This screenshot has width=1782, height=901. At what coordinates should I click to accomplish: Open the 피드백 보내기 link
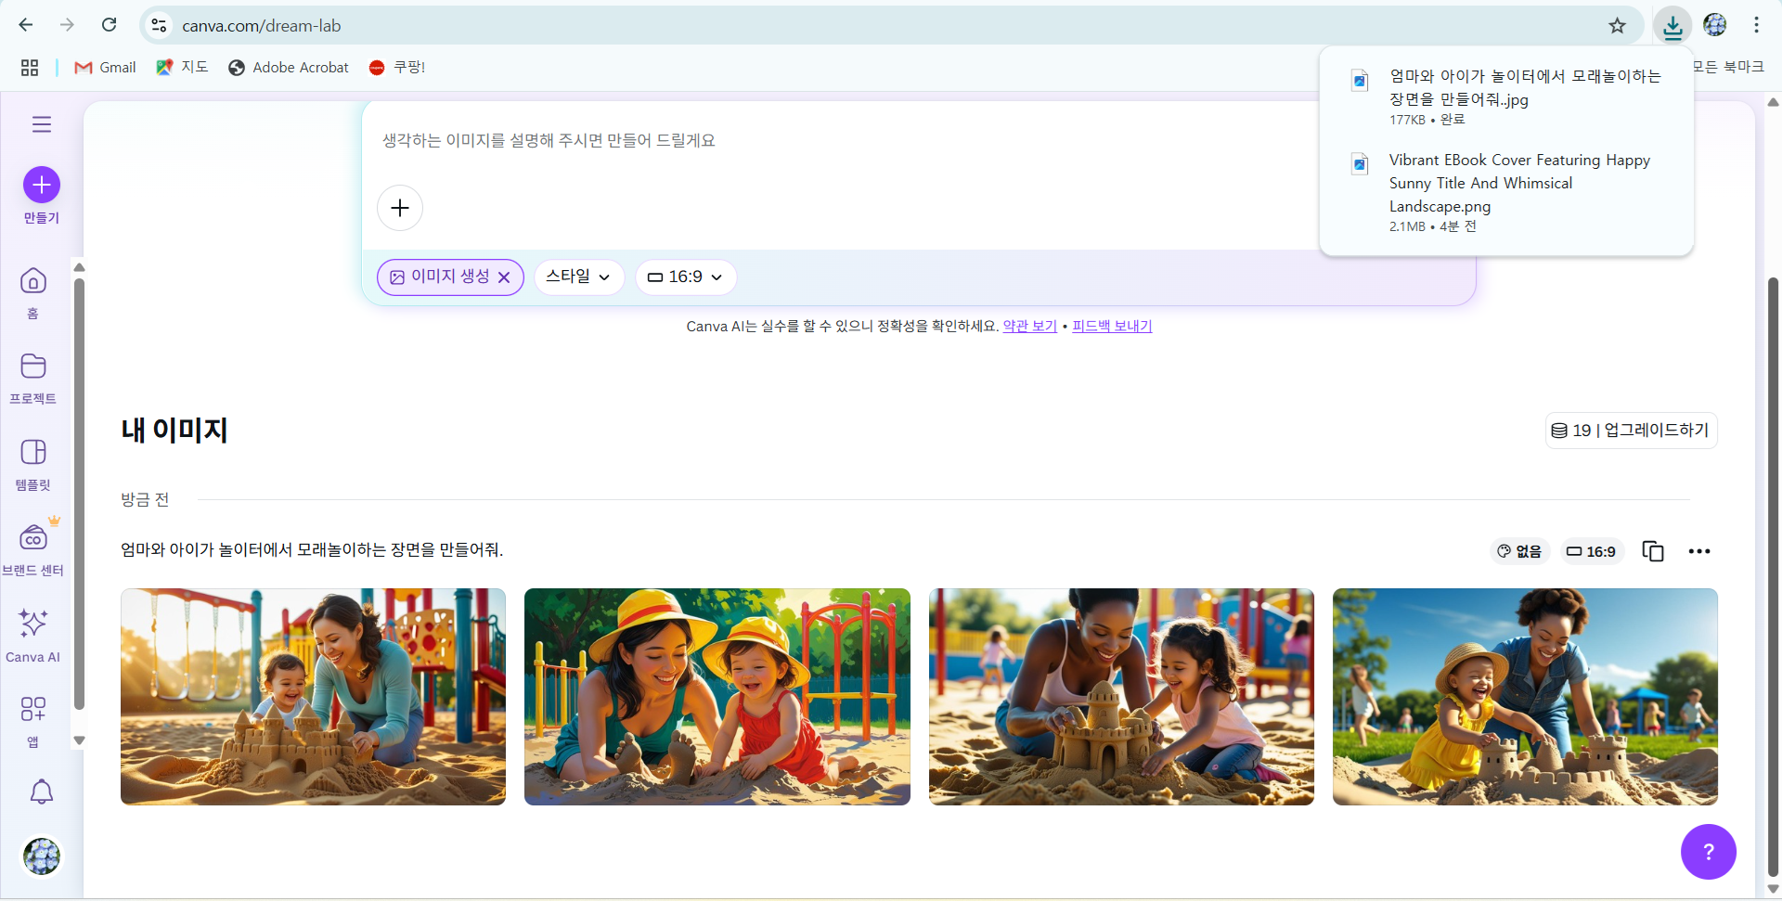point(1112,326)
